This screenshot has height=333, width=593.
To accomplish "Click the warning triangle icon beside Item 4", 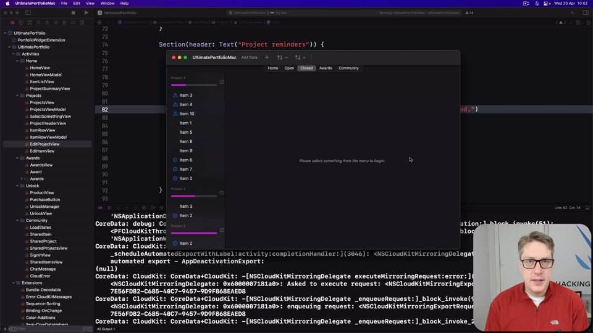I will (x=175, y=105).
